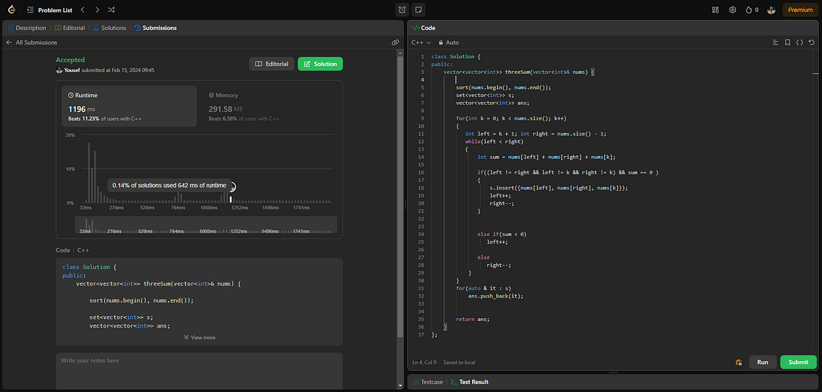Click the '291.58 MB' memory value
Image resolution: width=822 pixels, height=392 pixels.
click(x=225, y=109)
